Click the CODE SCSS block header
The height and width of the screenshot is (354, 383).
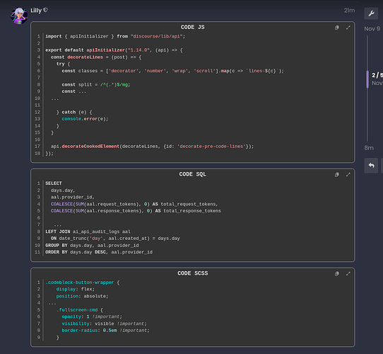(192, 273)
